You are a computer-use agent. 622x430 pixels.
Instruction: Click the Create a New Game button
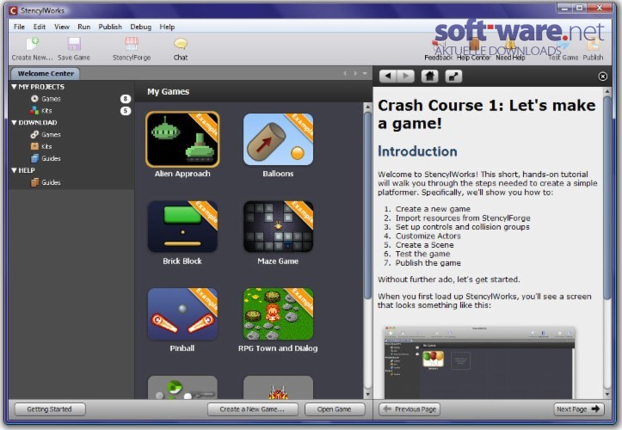click(252, 409)
